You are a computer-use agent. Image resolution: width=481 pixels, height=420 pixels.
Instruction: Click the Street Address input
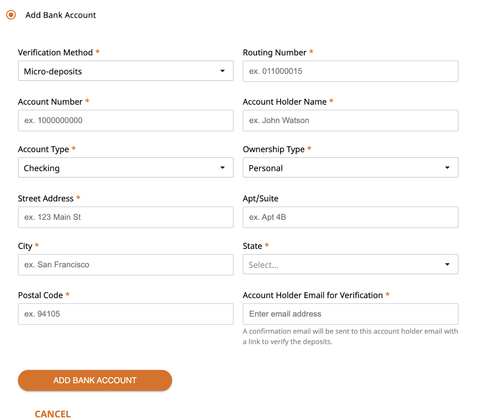126,217
